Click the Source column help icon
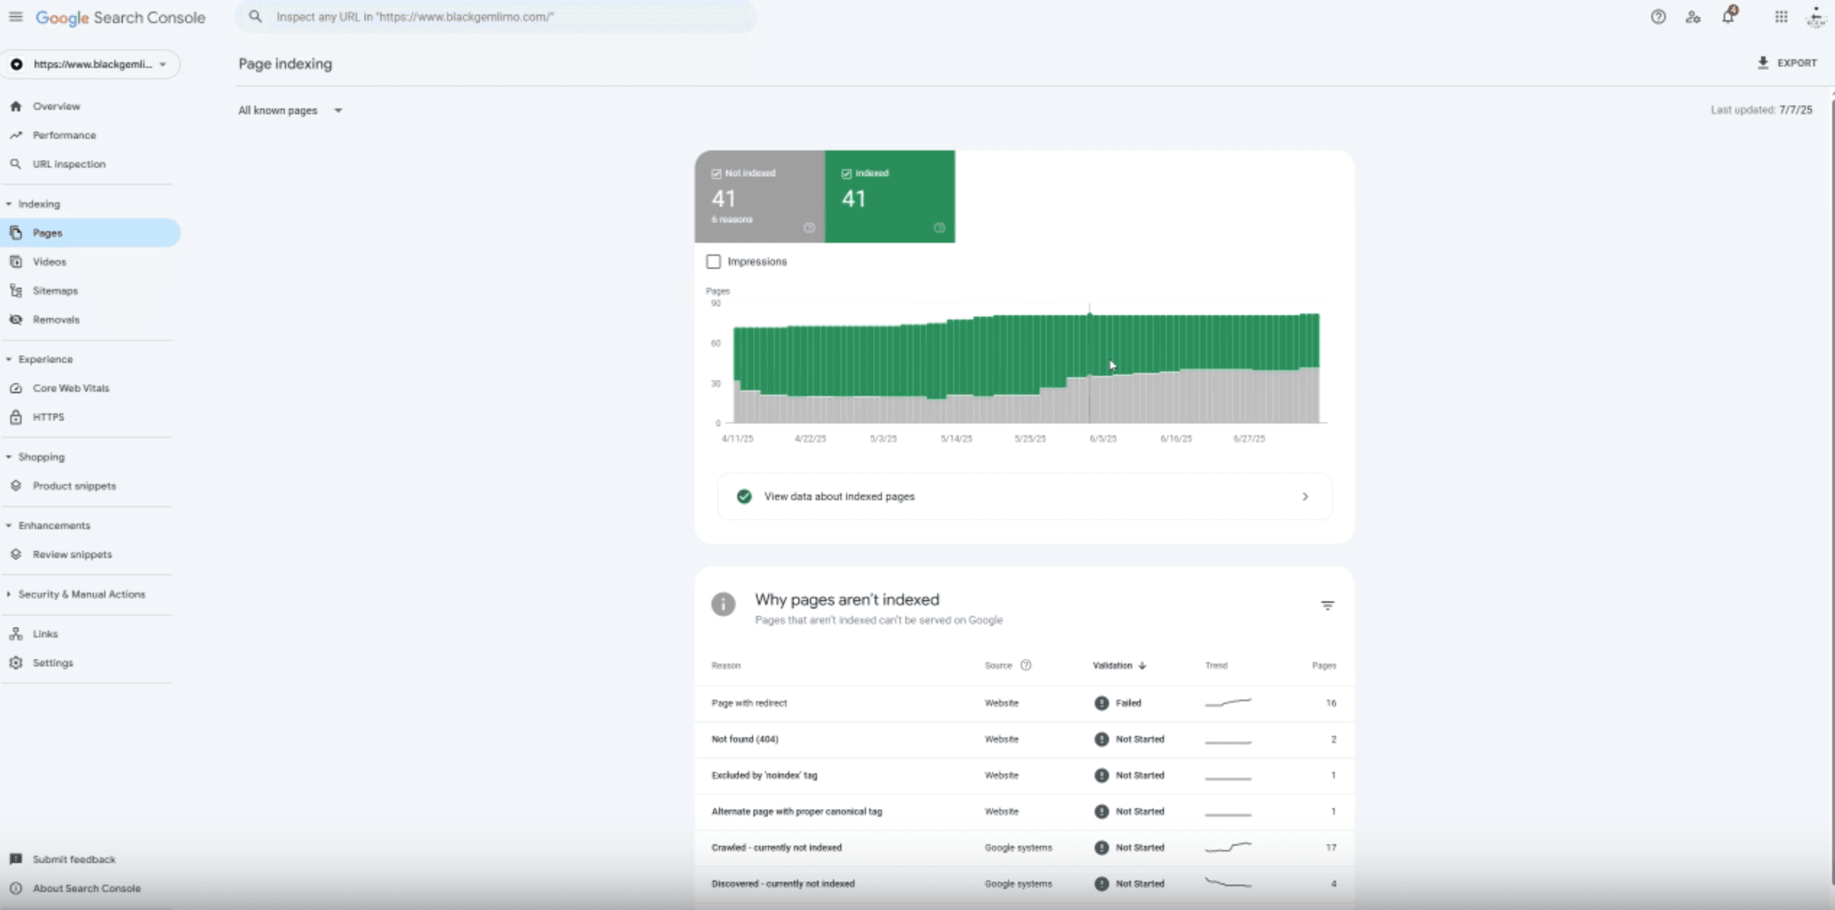Image resolution: width=1835 pixels, height=910 pixels. tap(1025, 665)
